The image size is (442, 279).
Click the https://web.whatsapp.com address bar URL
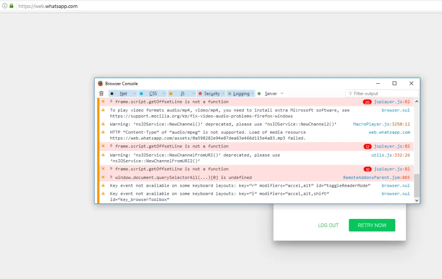point(48,6)
